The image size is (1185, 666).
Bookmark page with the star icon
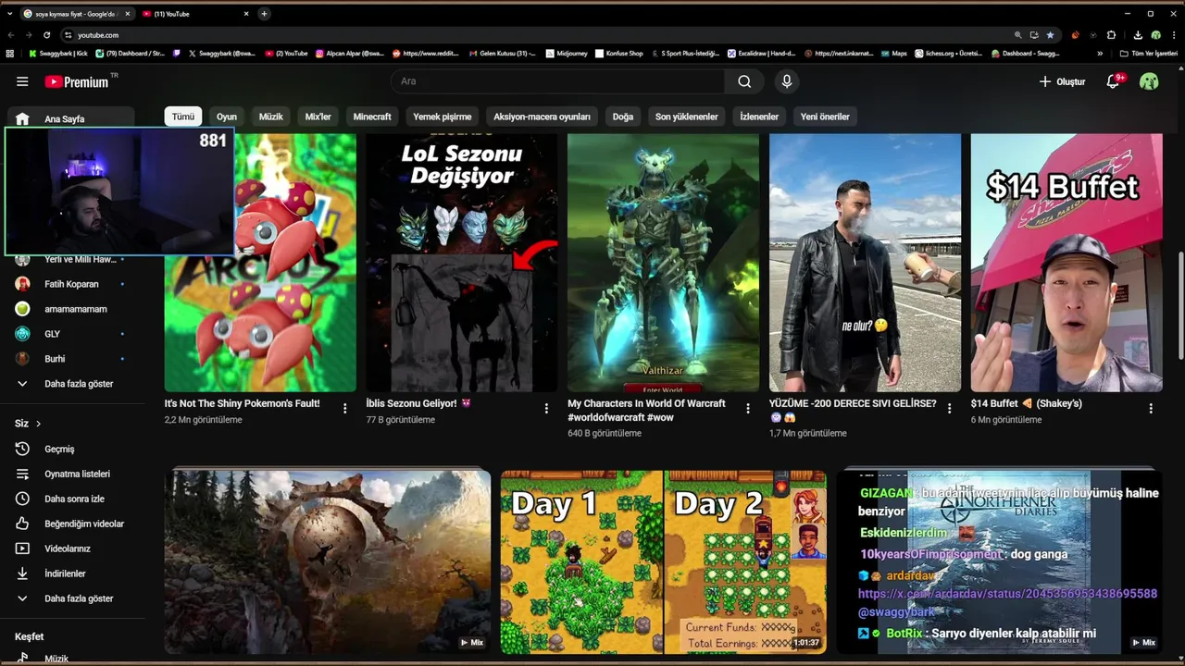(1050, 35)
